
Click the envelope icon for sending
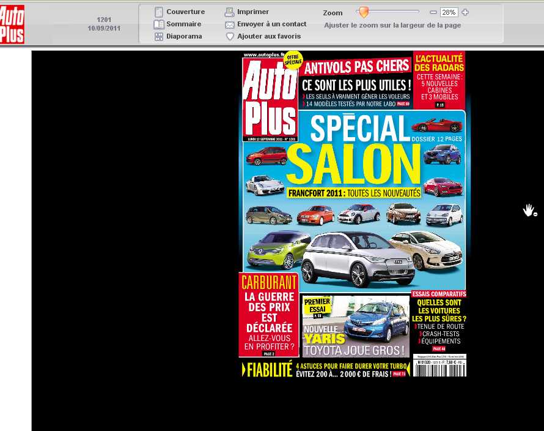pos(230,24)
